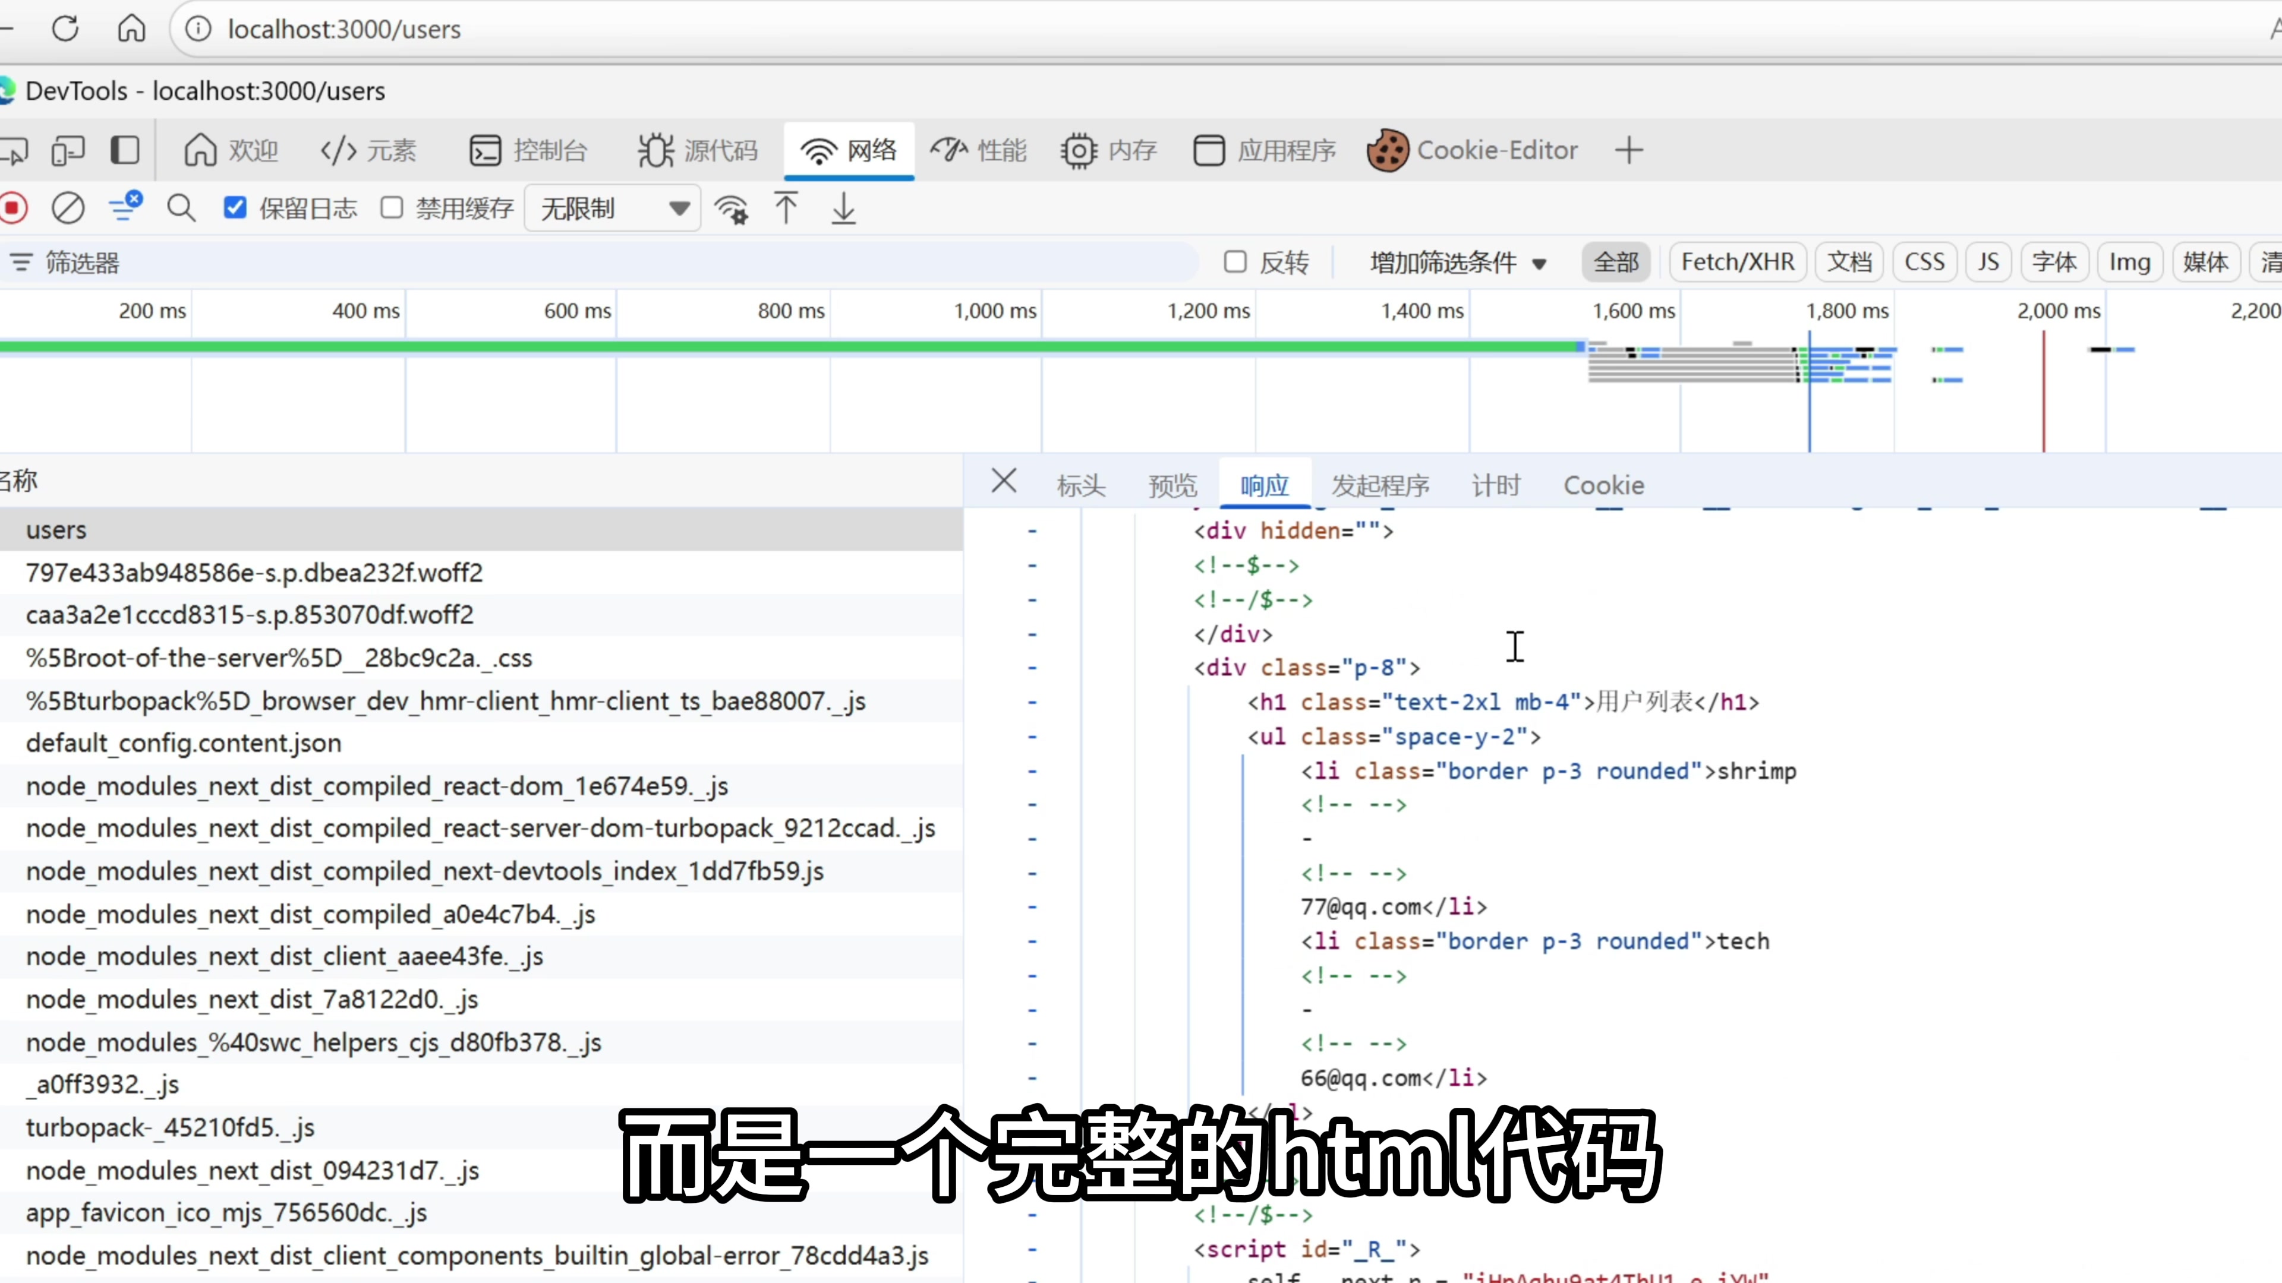
Task: Clear the network log
Action: click(68, 209)
